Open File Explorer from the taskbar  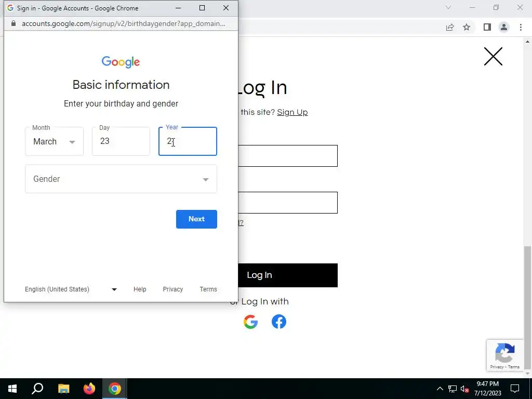click(x=63, y=389)
